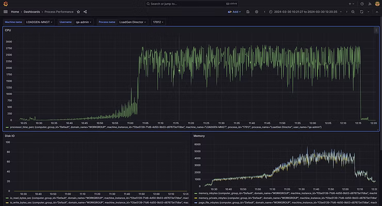The height and width of the screenshot is (206, 382).
Task: Collapse the top toolbar with up chevron
Action: 377,12
